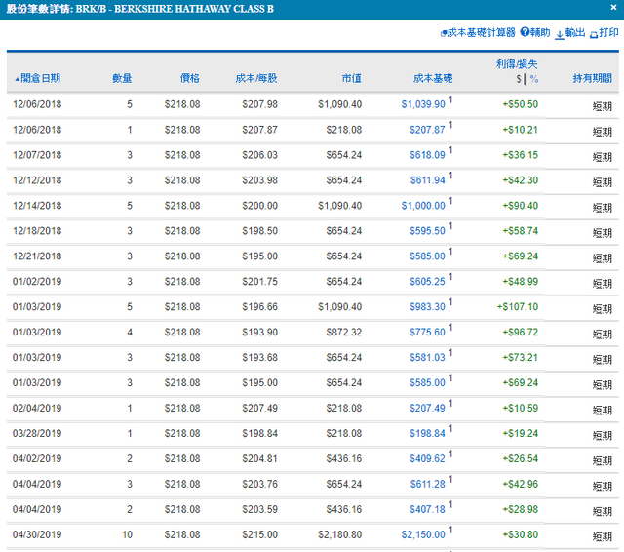
Task: Click cost per share $196.66
Action: pos(260,307)
